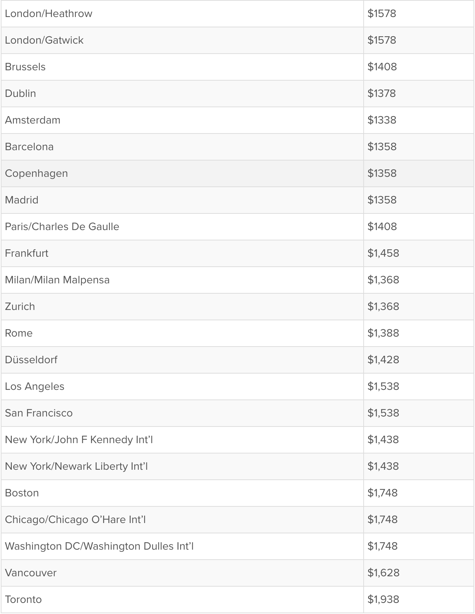Click the Frankfurt $1,458 price cell

[x=383, y=253]
